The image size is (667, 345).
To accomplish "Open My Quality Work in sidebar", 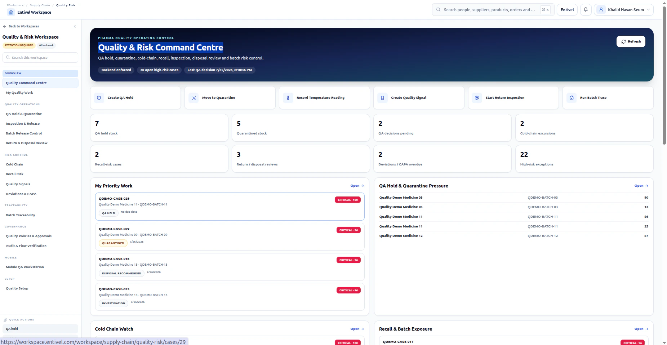I will [x=40, y=93].
